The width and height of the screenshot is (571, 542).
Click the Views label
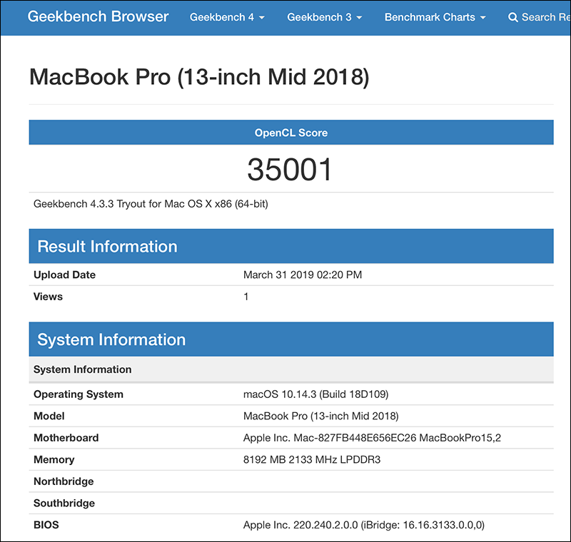[x=48, y=297]
